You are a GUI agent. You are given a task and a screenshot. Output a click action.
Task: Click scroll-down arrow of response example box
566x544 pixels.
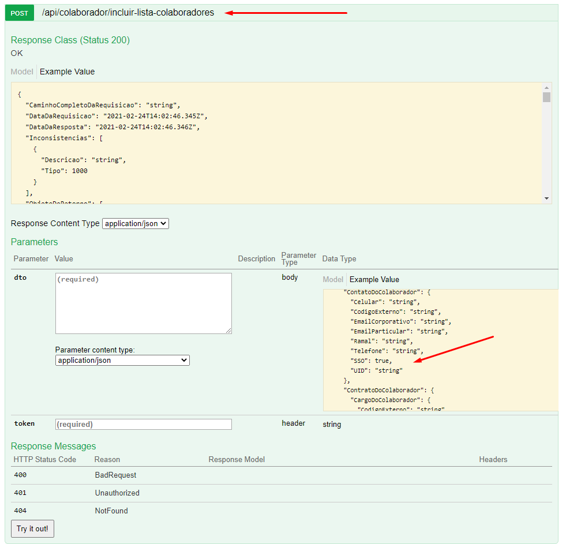[546, 198]
